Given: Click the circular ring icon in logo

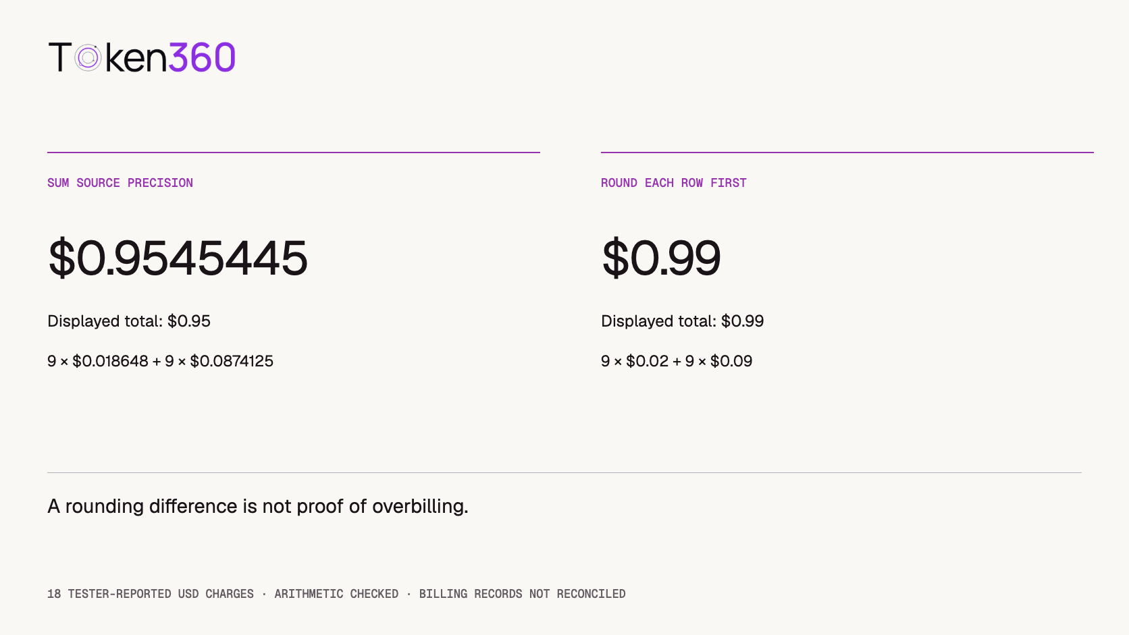Looking at the screenshot, I should 88,58.
